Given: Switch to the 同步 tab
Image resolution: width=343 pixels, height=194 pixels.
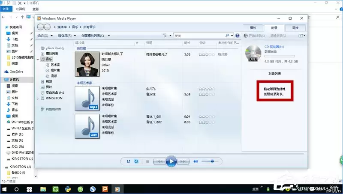Looking at the screenshot, I should [295, 28].
